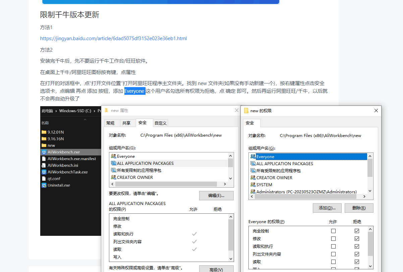Screen dimensions: 403x272
Task: Click the AliWorkbench.exe application icon
Action: click(44, 152)
